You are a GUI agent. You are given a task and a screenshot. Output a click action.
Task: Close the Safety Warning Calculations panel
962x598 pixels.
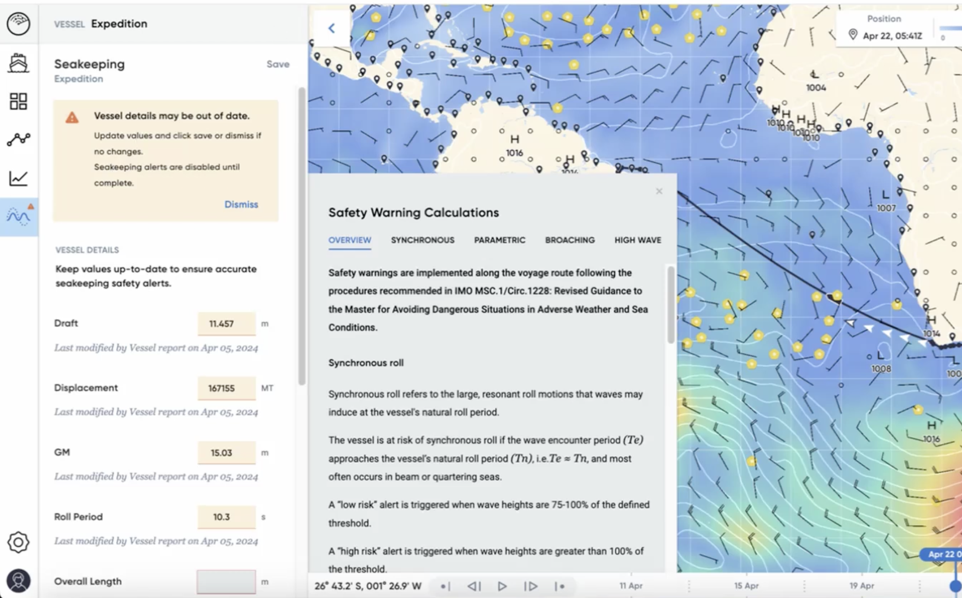[x=659, y=191]
